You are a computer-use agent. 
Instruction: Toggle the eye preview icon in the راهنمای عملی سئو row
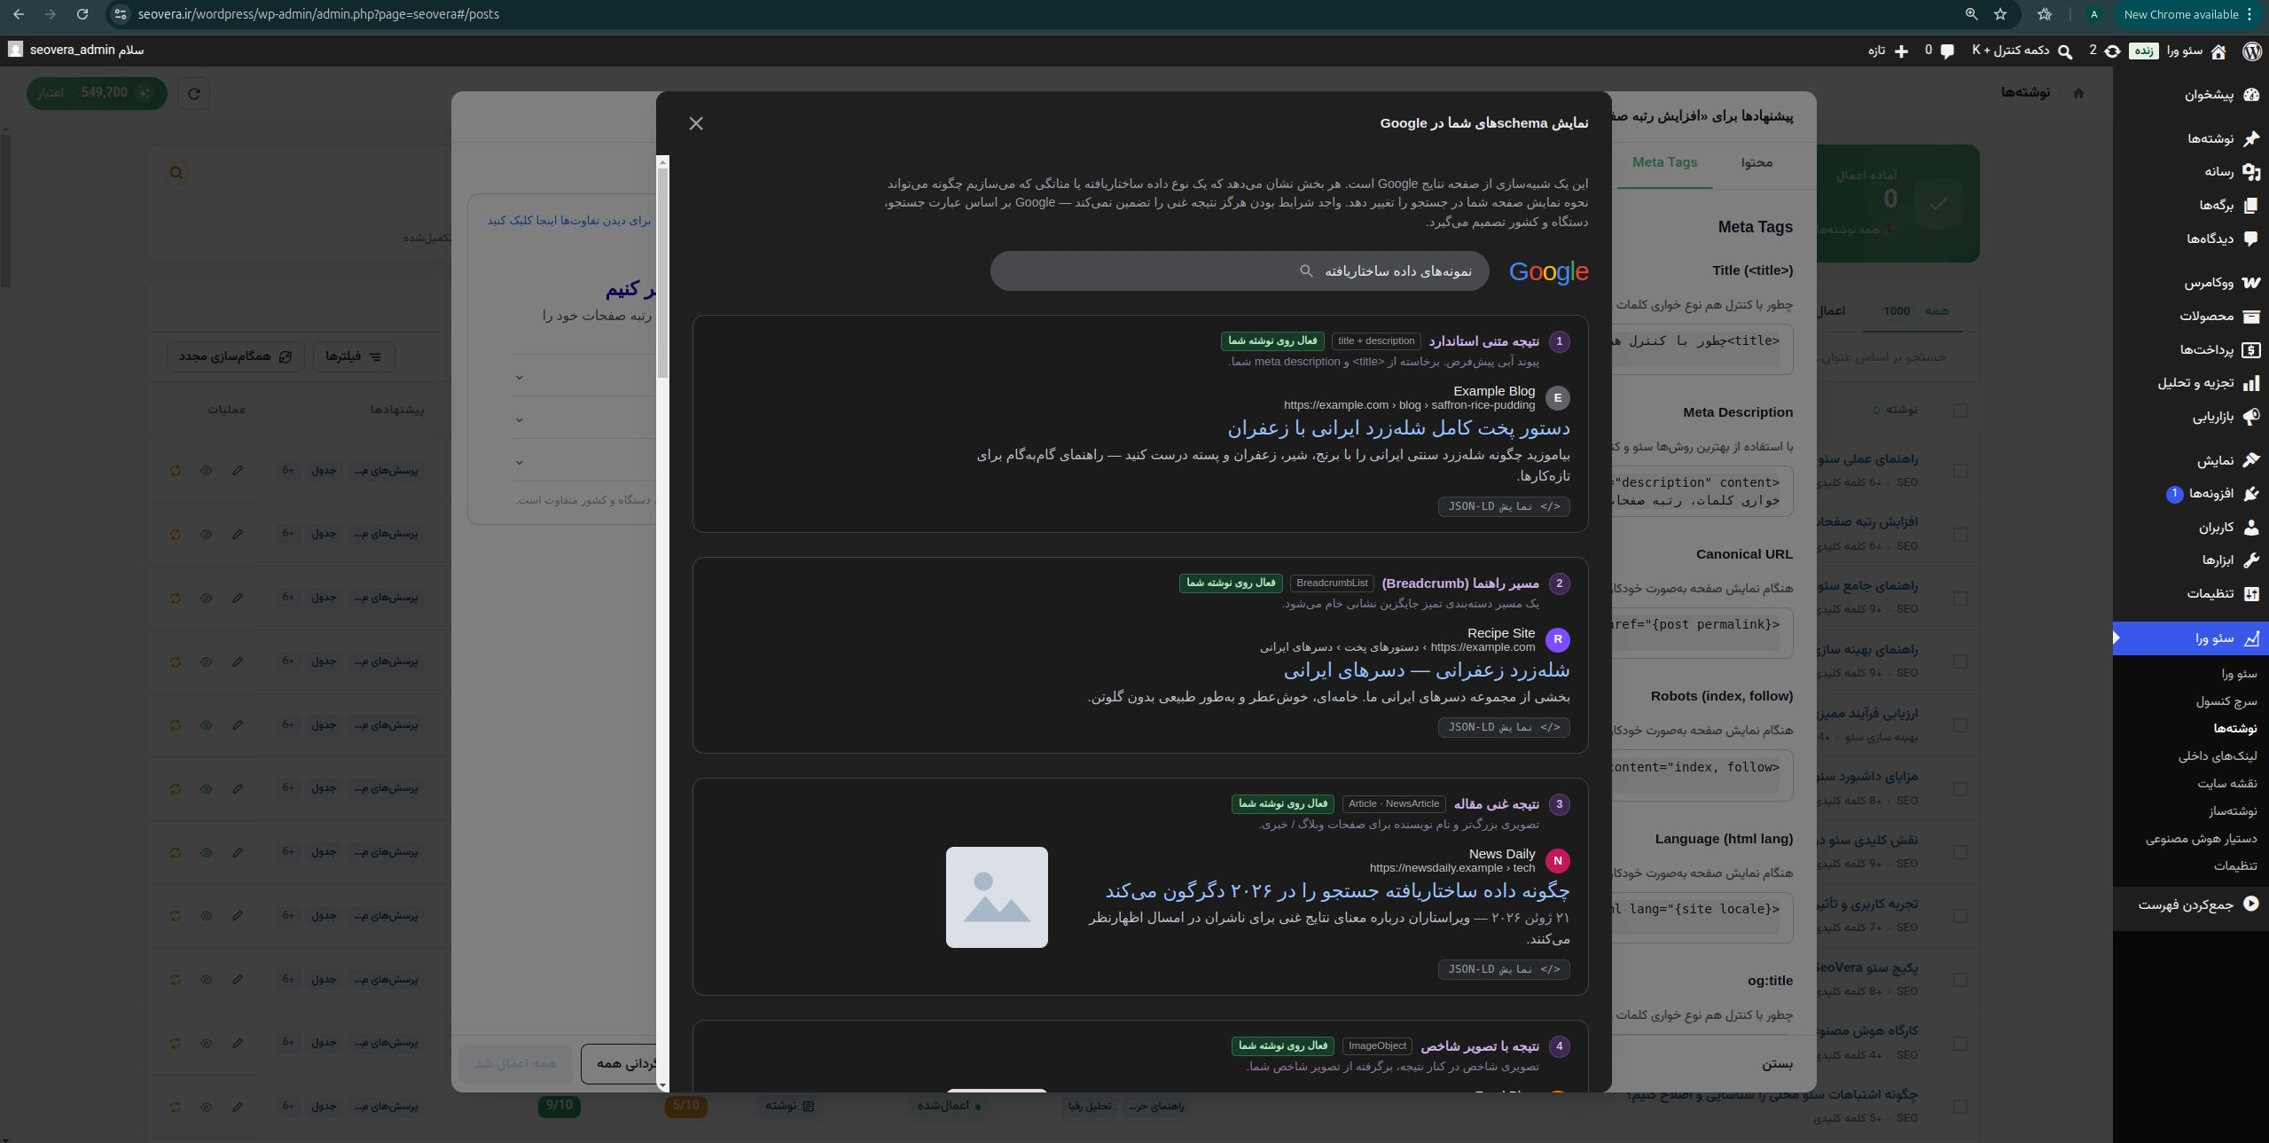(207, 470)
